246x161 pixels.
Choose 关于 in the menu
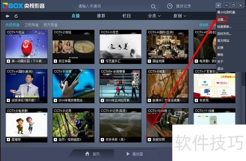[x=231, y=62]
